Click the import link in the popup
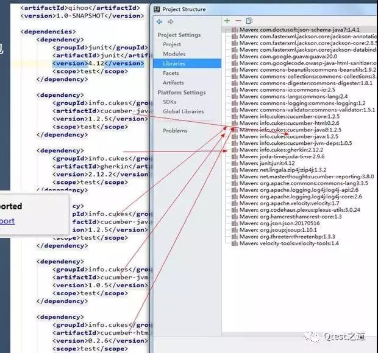This screenshot has height=353, width=378. (x=7, y=221)
